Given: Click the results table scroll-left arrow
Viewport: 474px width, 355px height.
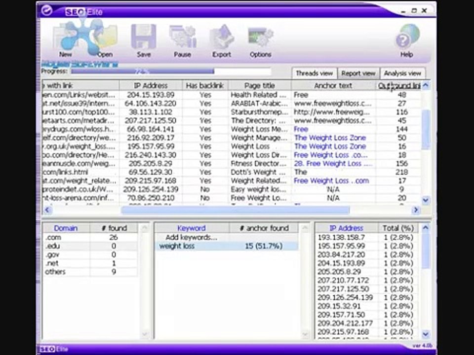Looking at the screenshot, I should (47, 210).
